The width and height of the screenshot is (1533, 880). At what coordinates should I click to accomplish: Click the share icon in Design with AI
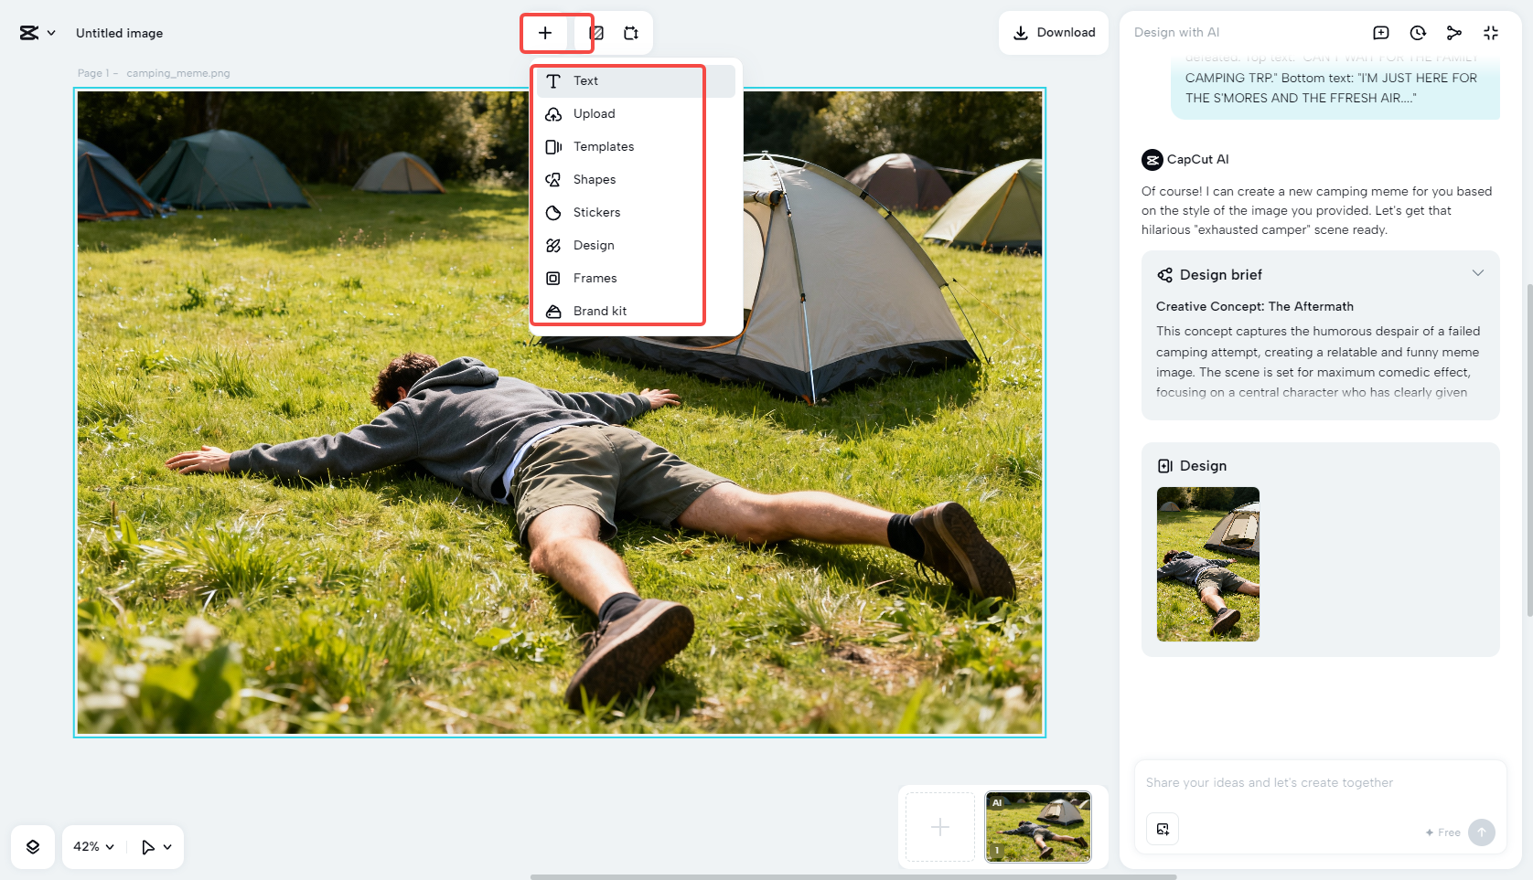1454,32
